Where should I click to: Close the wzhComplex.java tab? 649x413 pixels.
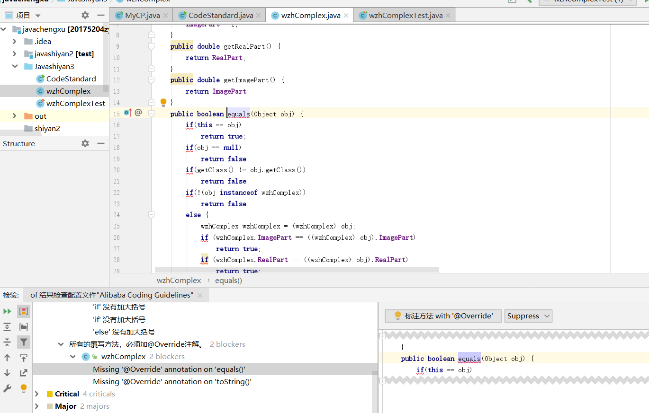[346, 16]
